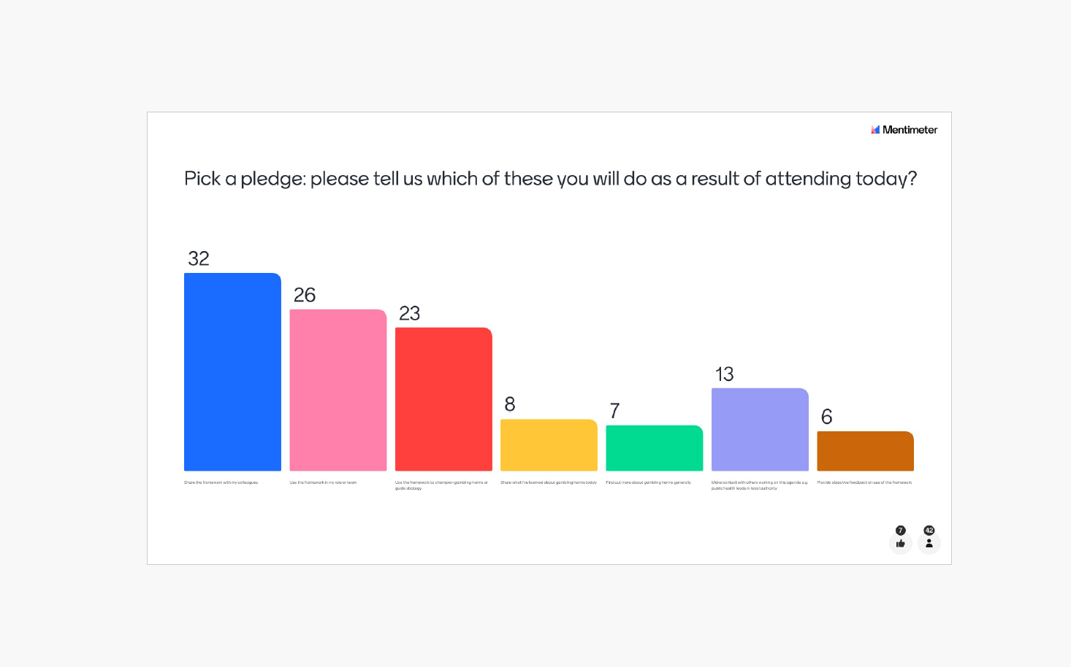
Task: Click the 'champion gambling harms or guide strategy' label
Action: tap(441, 485)
